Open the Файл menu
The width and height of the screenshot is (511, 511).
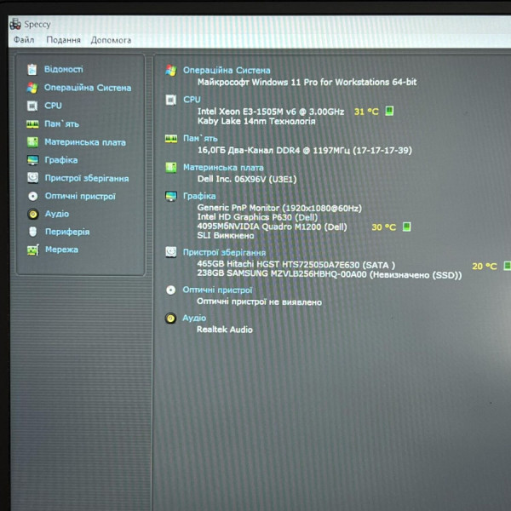click(x=24, y=40)
